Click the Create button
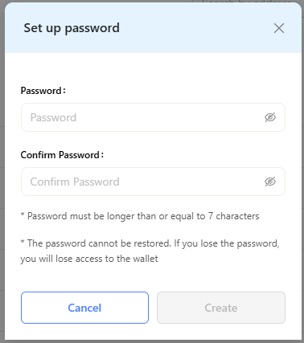 pos(221,308)
